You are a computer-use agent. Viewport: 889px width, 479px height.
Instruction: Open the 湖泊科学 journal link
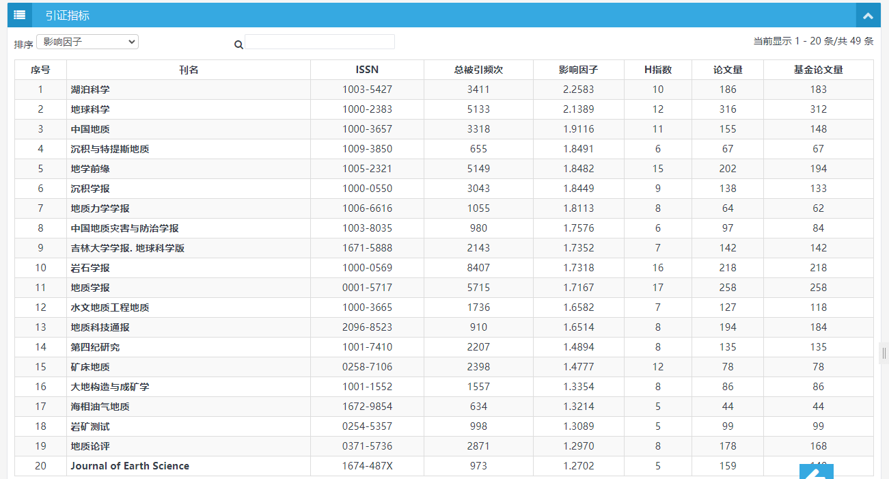click(90, 90)
